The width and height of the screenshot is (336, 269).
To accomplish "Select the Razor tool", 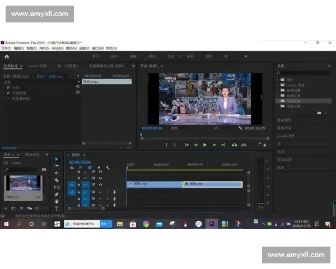I will pos(57,180).
